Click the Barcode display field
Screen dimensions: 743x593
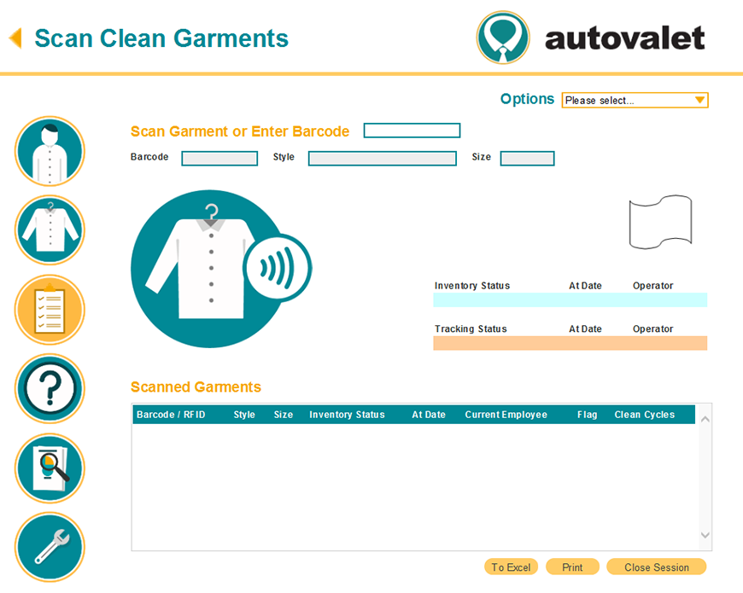click(x=219, y=158)
